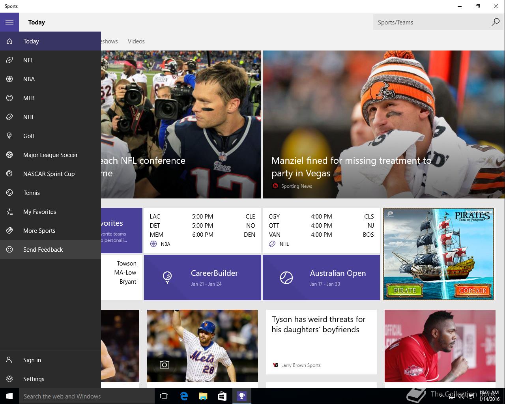The image size is (505, 404).
Task: Click the Today page title
Action: (x=37, y=22)
